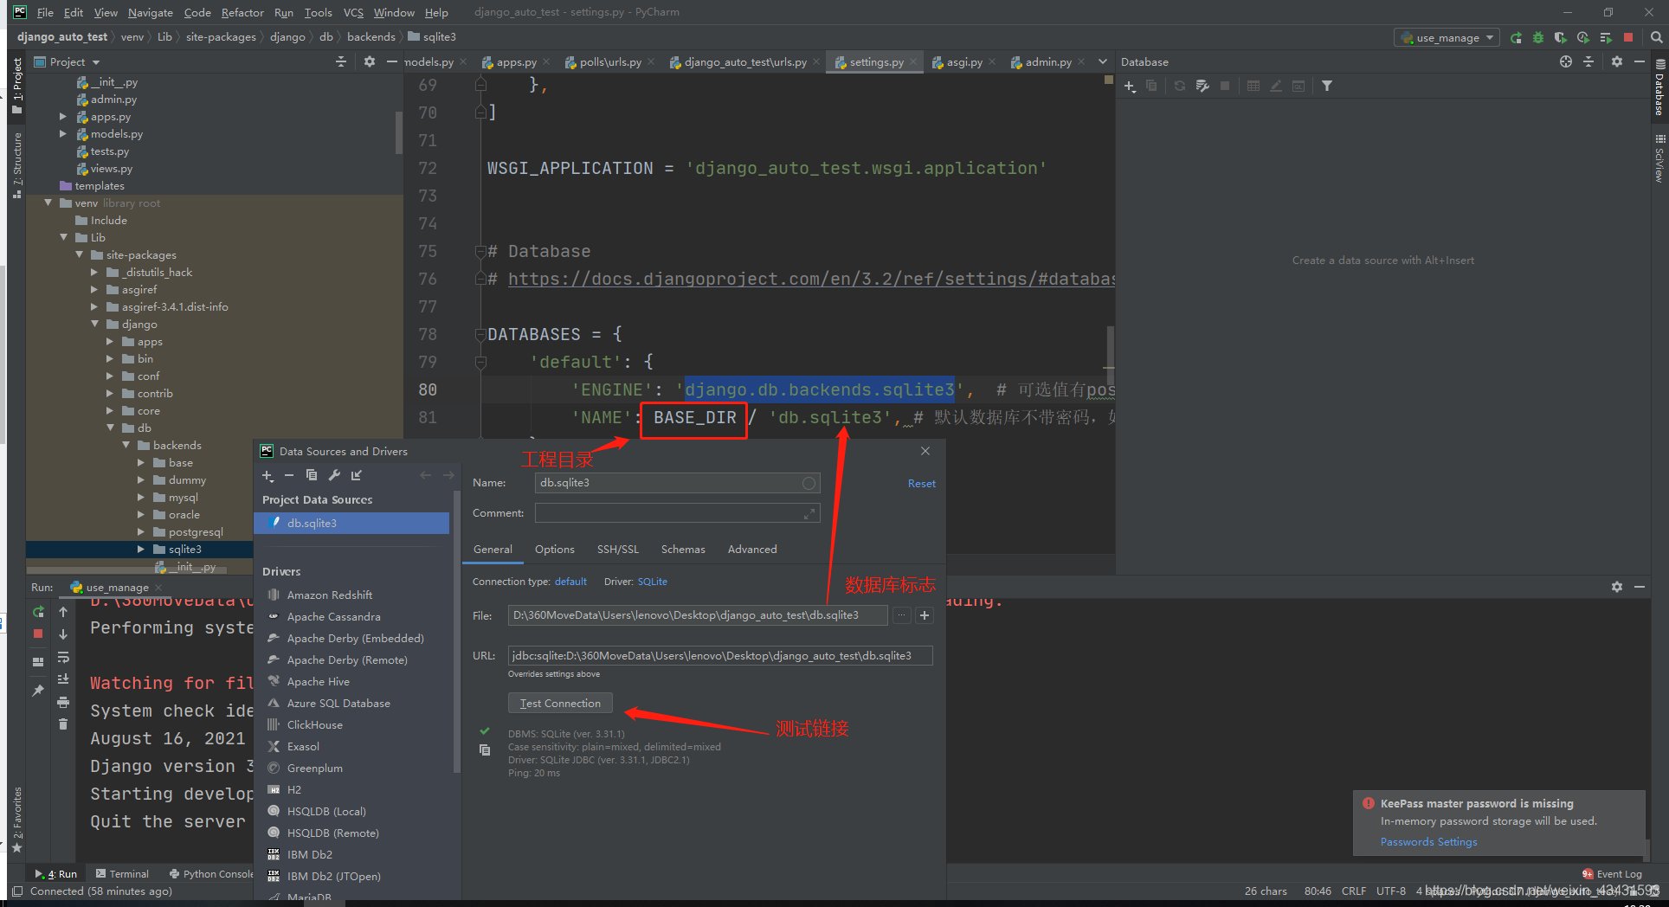Browse for the SQLite database file

click(x=902, y=615)
